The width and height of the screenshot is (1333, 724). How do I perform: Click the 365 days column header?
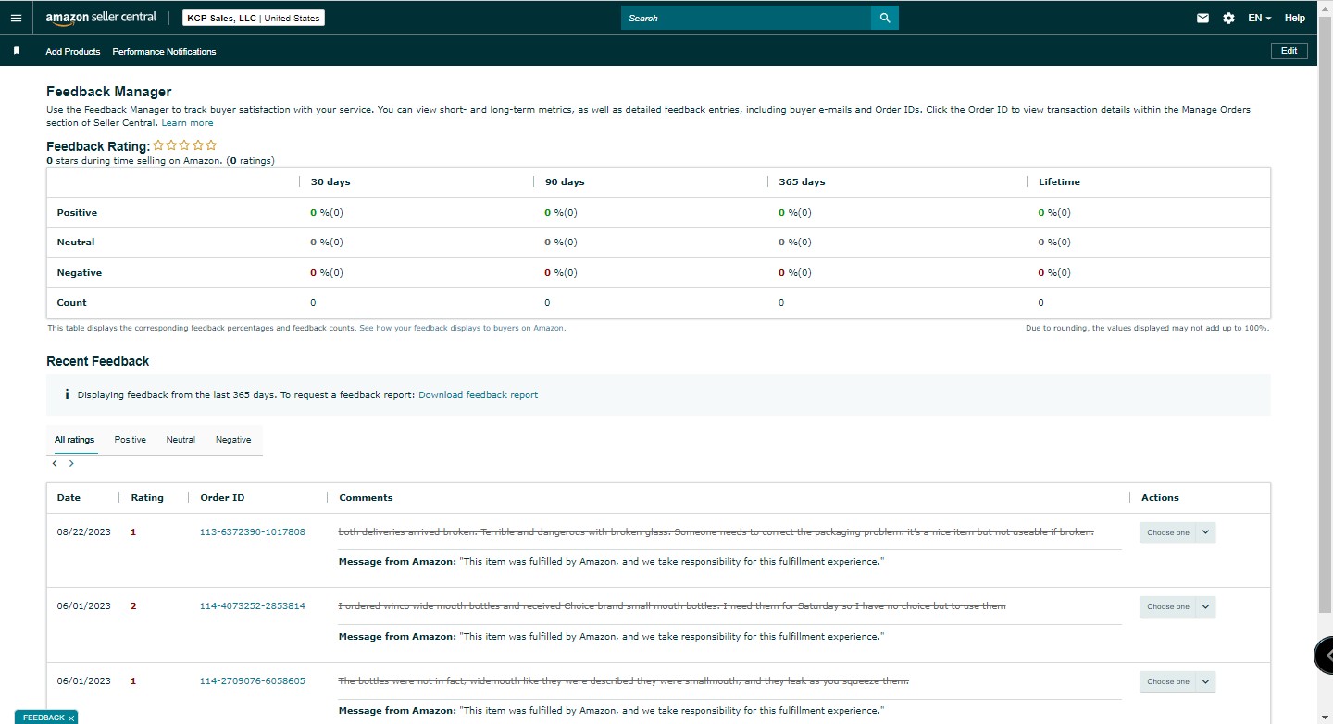point(802,182)
